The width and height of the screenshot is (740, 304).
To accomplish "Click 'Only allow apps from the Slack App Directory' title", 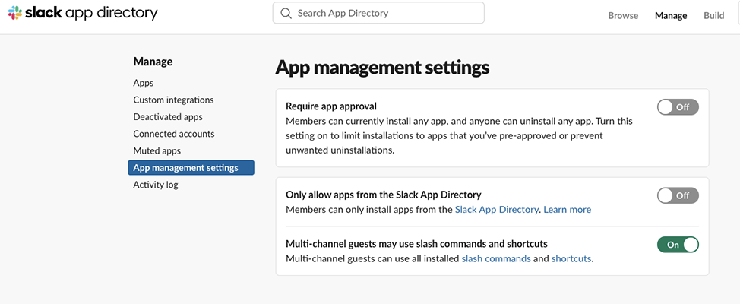I will pyautogui.click(x=384, y=195).
